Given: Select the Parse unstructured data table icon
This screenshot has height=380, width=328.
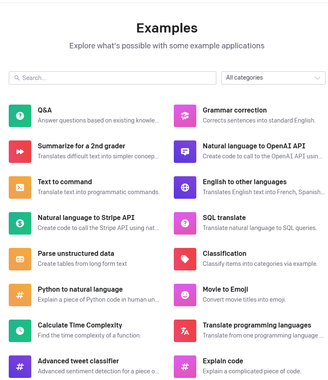Looking at the screenshot, I should [20, 259].
